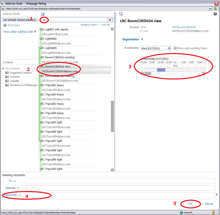Open the Arrange by Name menu
This screenshot has height=215, width=220.
pos(90,25)
